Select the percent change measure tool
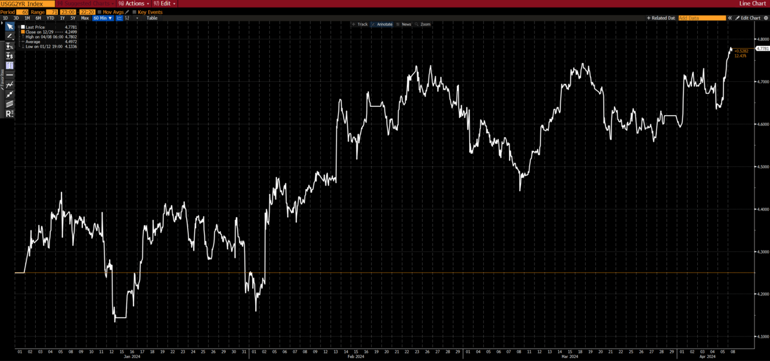Screen dimensions: 770x361 [x=10, y=46]
